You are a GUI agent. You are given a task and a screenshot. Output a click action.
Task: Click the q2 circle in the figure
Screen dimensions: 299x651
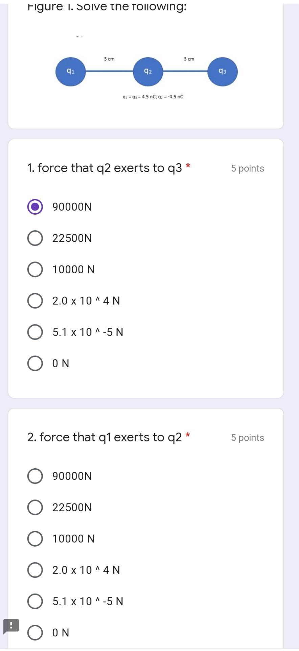(x=148, y=71)
